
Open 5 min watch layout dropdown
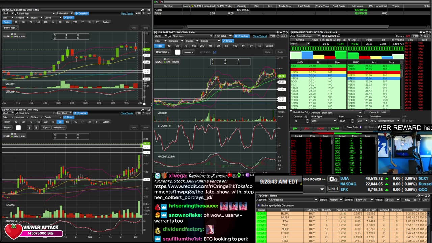(65, 13)
